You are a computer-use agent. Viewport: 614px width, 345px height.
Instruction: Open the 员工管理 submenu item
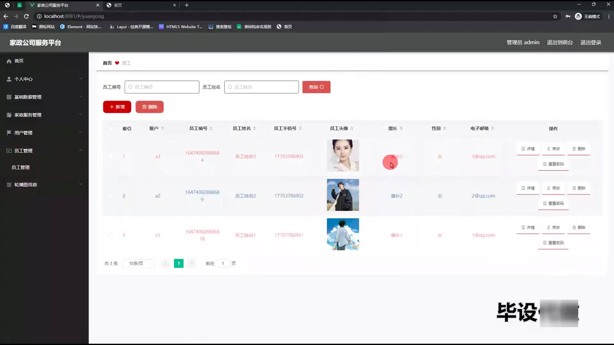[20, 167]
